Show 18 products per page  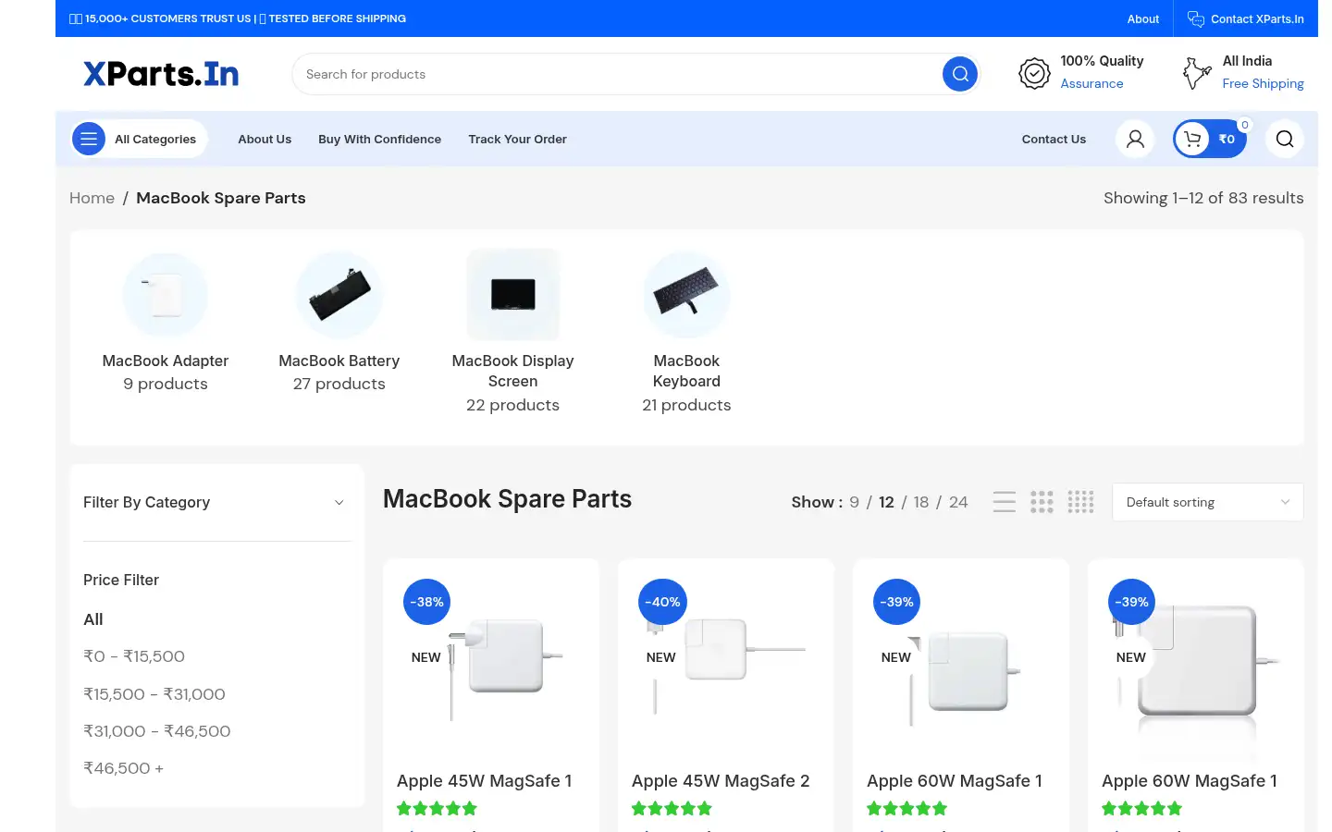click(x=921, y=502)
